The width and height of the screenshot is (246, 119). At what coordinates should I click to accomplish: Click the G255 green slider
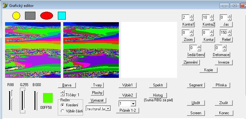(x=23, y=100)
